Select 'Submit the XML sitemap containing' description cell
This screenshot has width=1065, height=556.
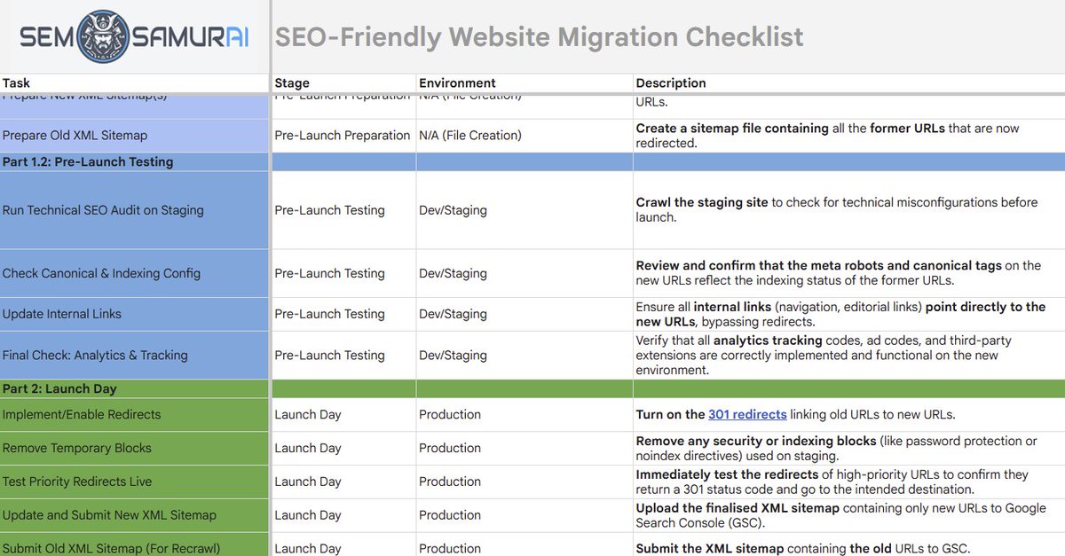click(849, 544)
